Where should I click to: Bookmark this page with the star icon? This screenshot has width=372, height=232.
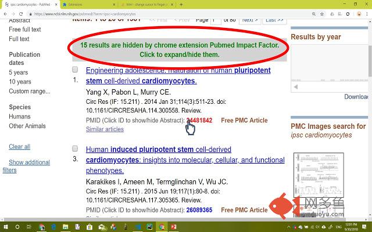[x=322, y=14]
